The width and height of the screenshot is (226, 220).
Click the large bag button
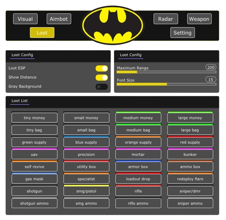190,130
